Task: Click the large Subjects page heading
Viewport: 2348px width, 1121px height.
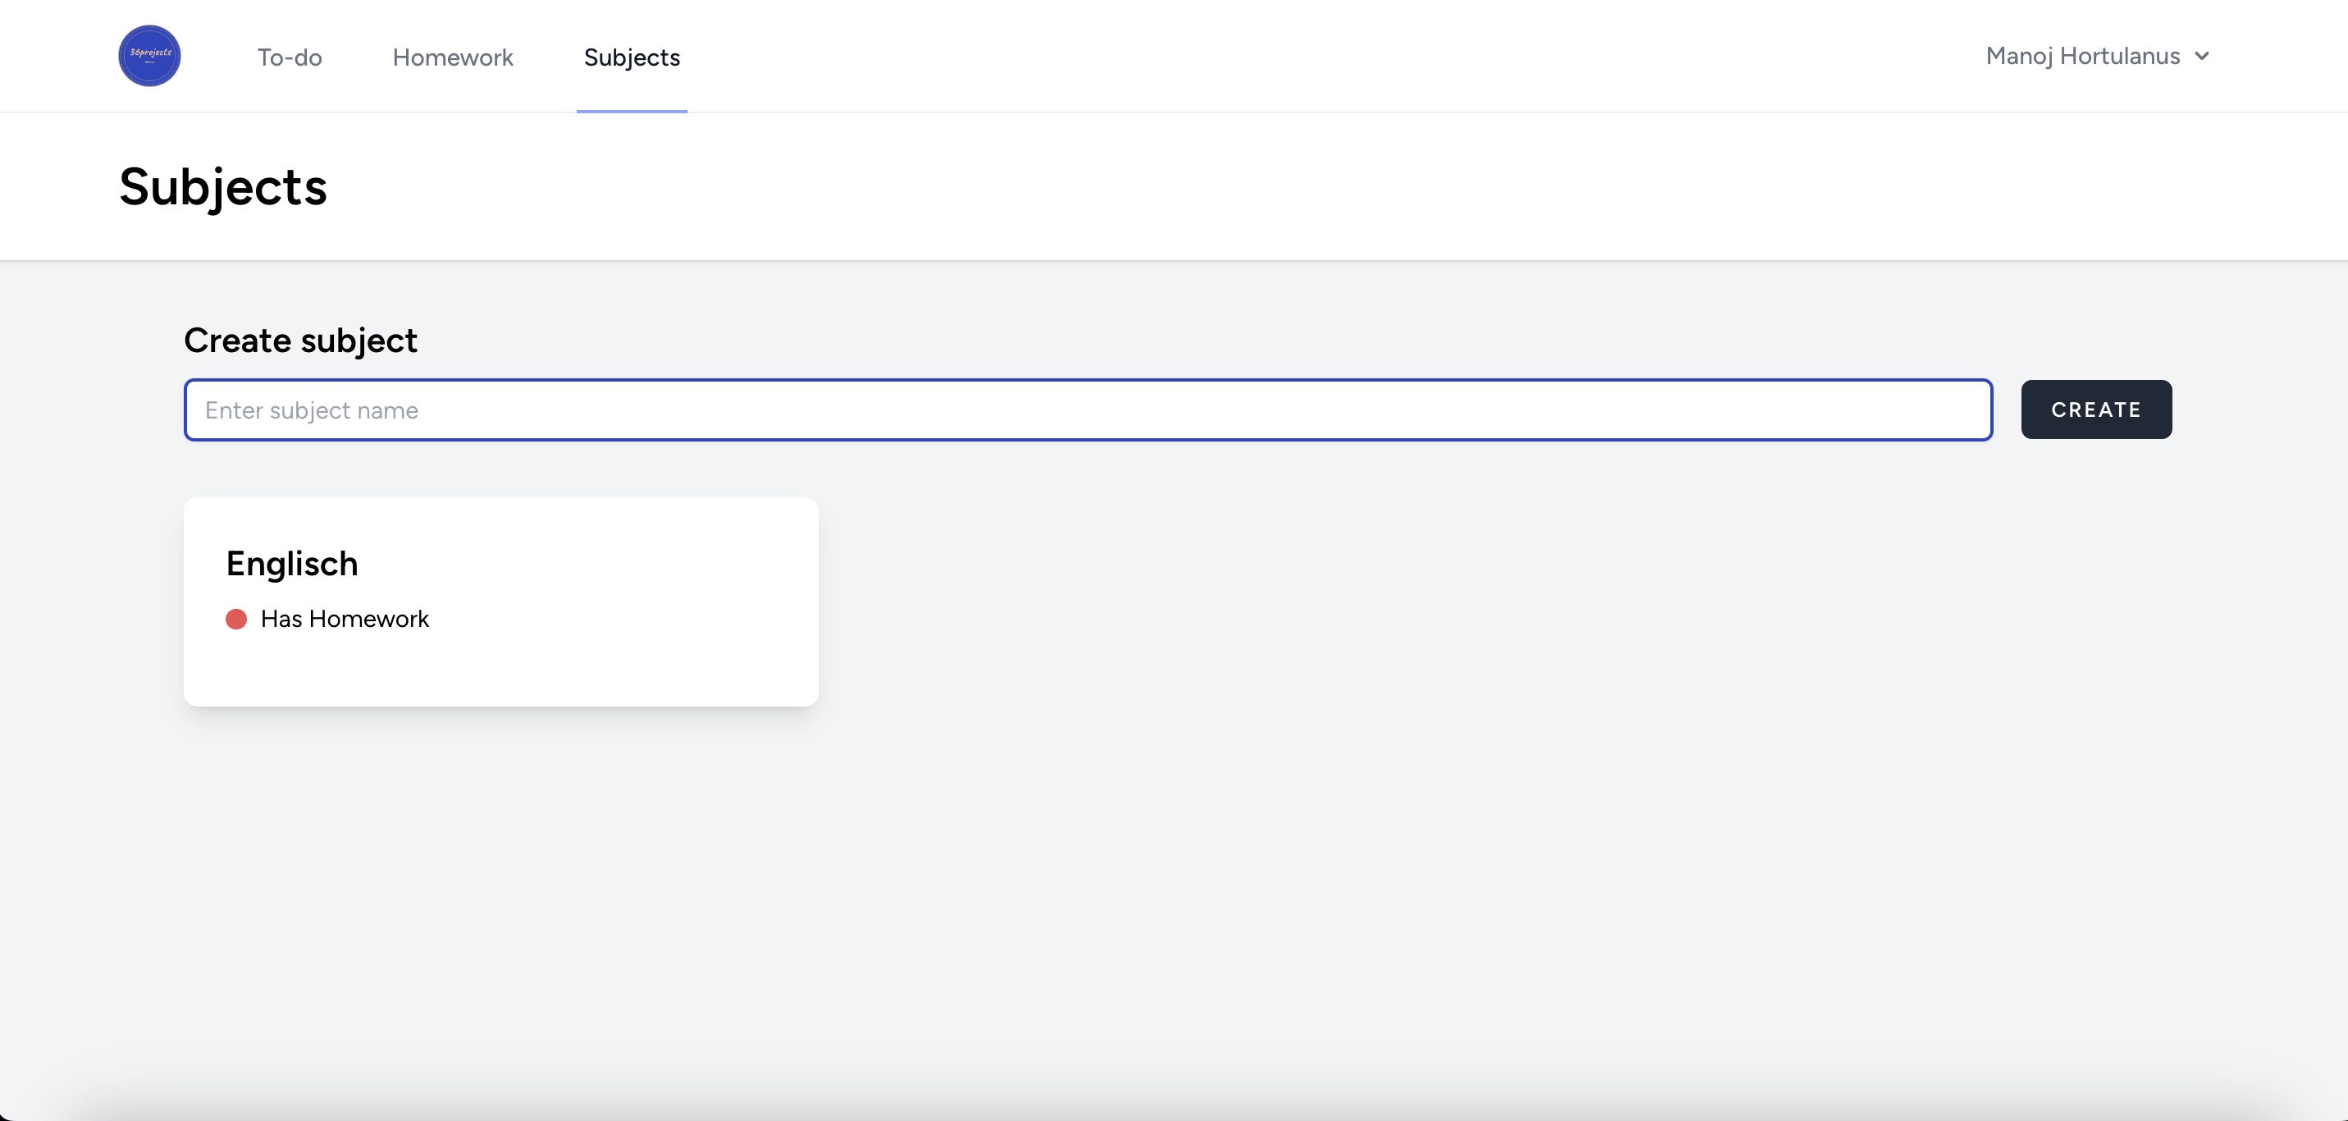Action: [x=223, y=187]
